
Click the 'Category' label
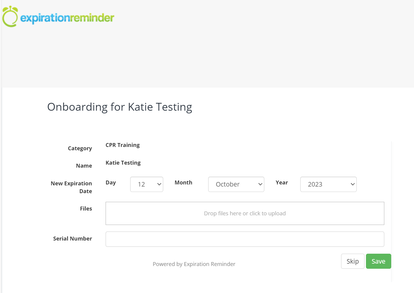(80, 148)
